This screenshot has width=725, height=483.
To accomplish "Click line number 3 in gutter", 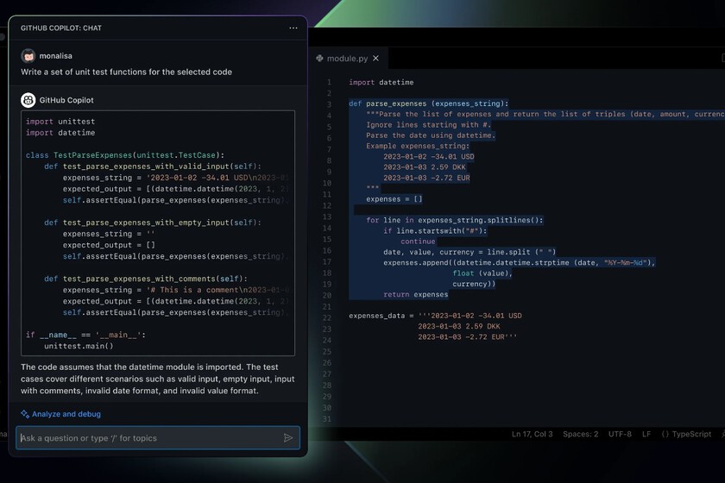I will tap(329, 104).
